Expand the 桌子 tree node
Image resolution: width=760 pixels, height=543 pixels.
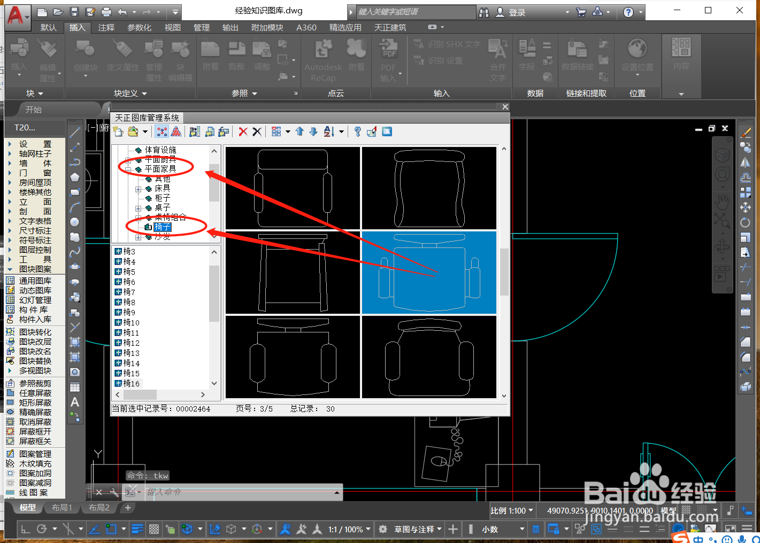[139, 208]
